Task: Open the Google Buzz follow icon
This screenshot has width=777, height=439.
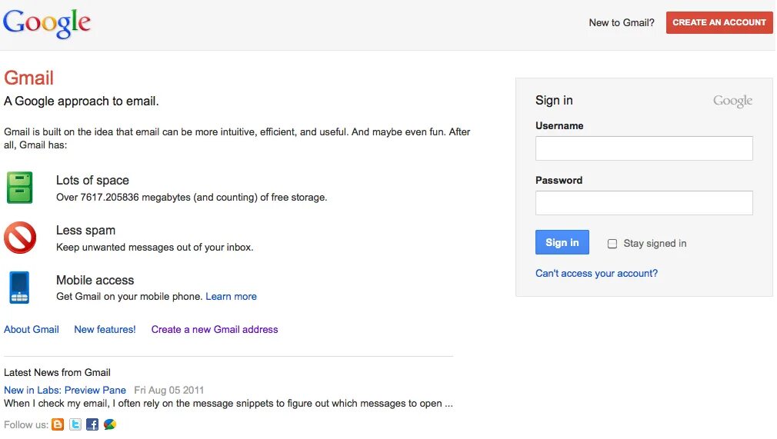Action: tap(110, 424)
